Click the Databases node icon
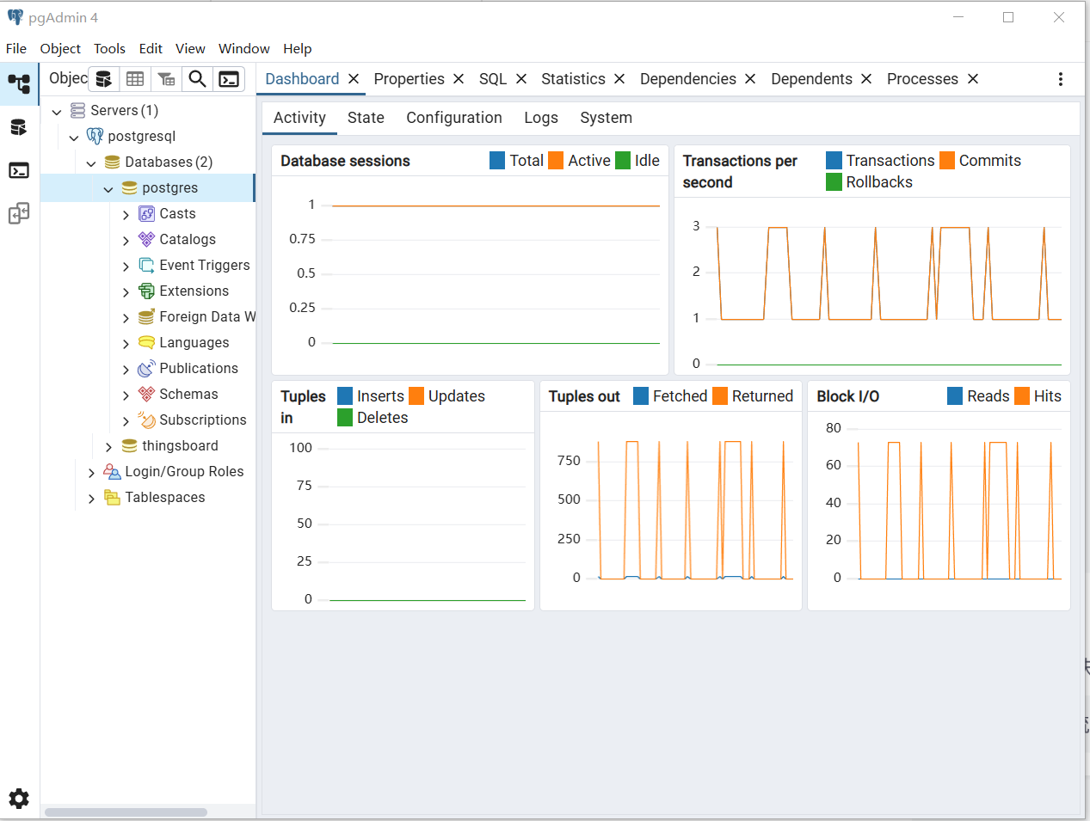The height and width of the screenshot is (821, 1090). [x=113, y=162]
